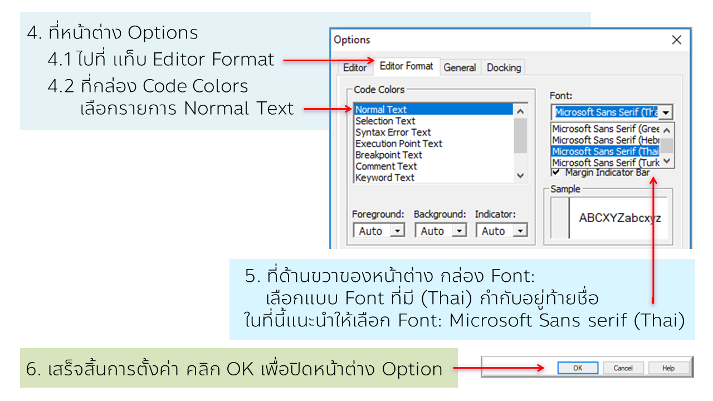
Task: Expand the Font combo box arrow
Action: pyautogui.click(x=666, y=112)
